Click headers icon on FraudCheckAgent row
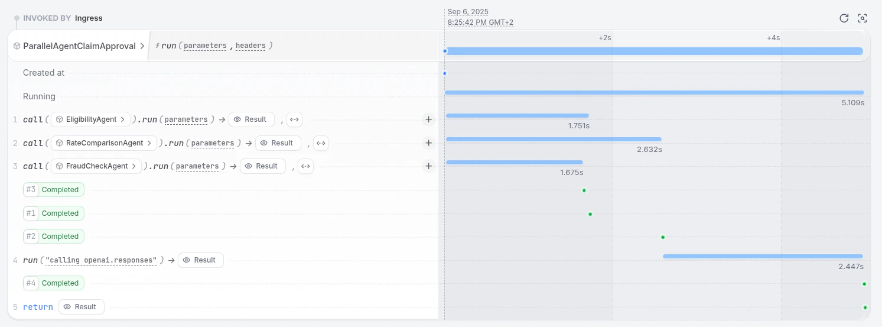This screenshot has width=882, height=327. click(x=305, y=166)
